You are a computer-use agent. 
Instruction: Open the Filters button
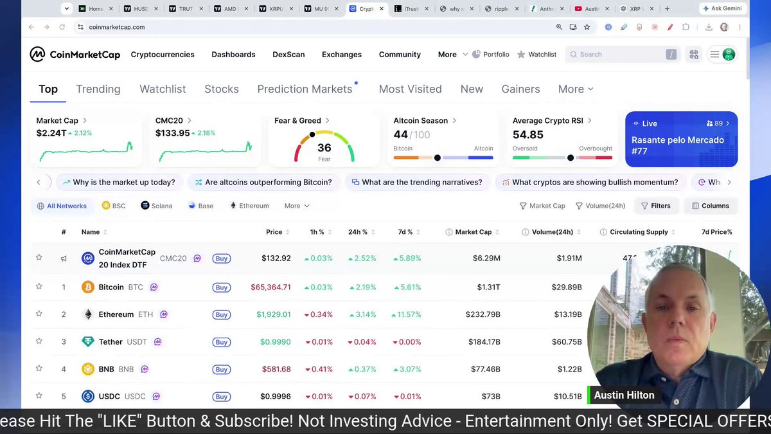click(x=655, y=206)
